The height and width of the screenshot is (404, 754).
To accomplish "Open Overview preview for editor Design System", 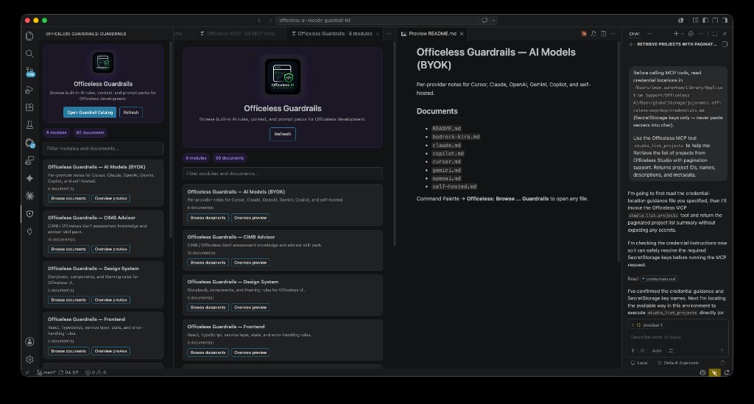I will [x=250, y=308].
